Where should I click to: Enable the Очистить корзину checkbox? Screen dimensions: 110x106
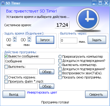click(6, 77)
